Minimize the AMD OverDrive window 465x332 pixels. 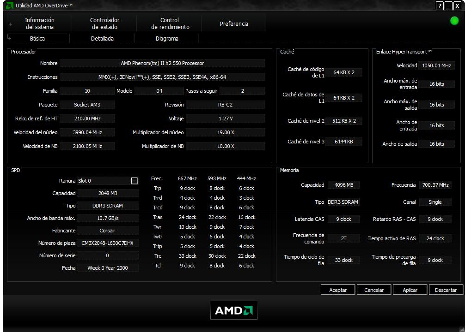[448, 6]
